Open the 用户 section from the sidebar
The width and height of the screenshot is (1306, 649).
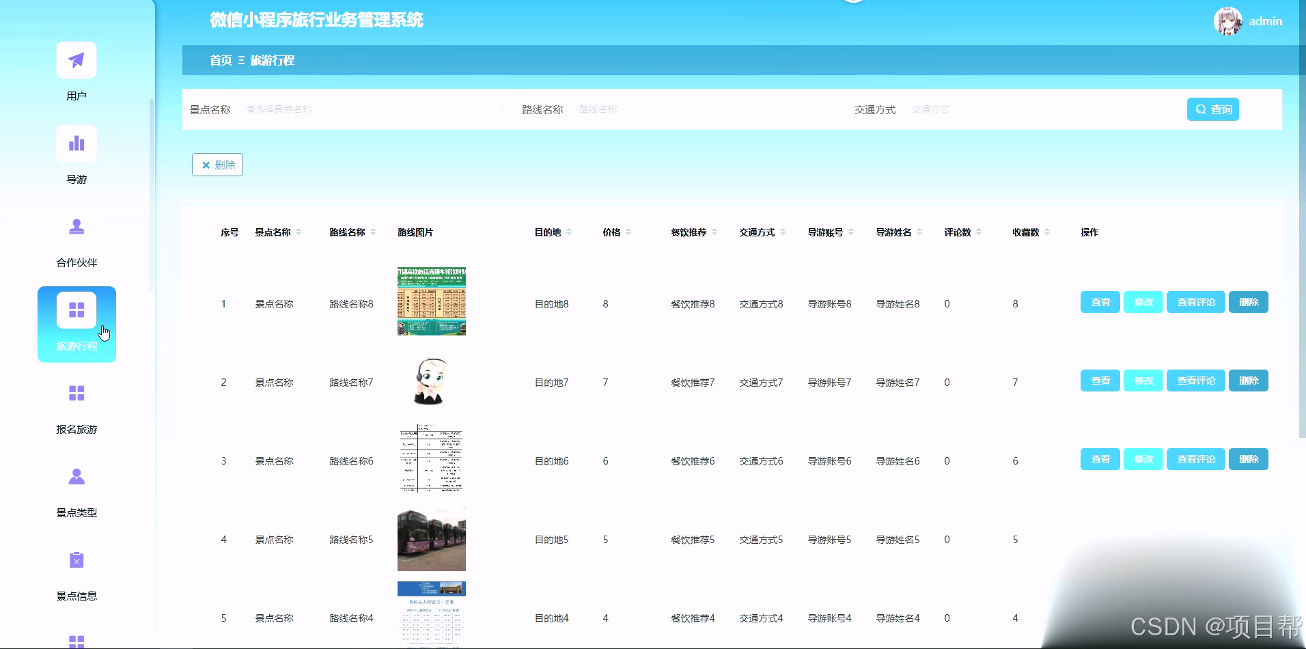tap(76, 60)
